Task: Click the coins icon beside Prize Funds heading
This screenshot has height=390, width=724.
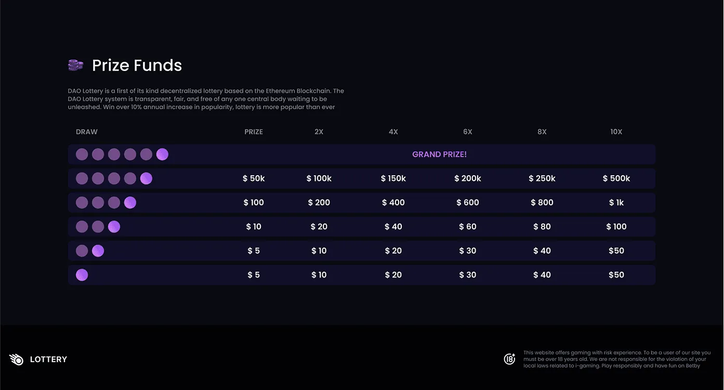Action: 75,64
